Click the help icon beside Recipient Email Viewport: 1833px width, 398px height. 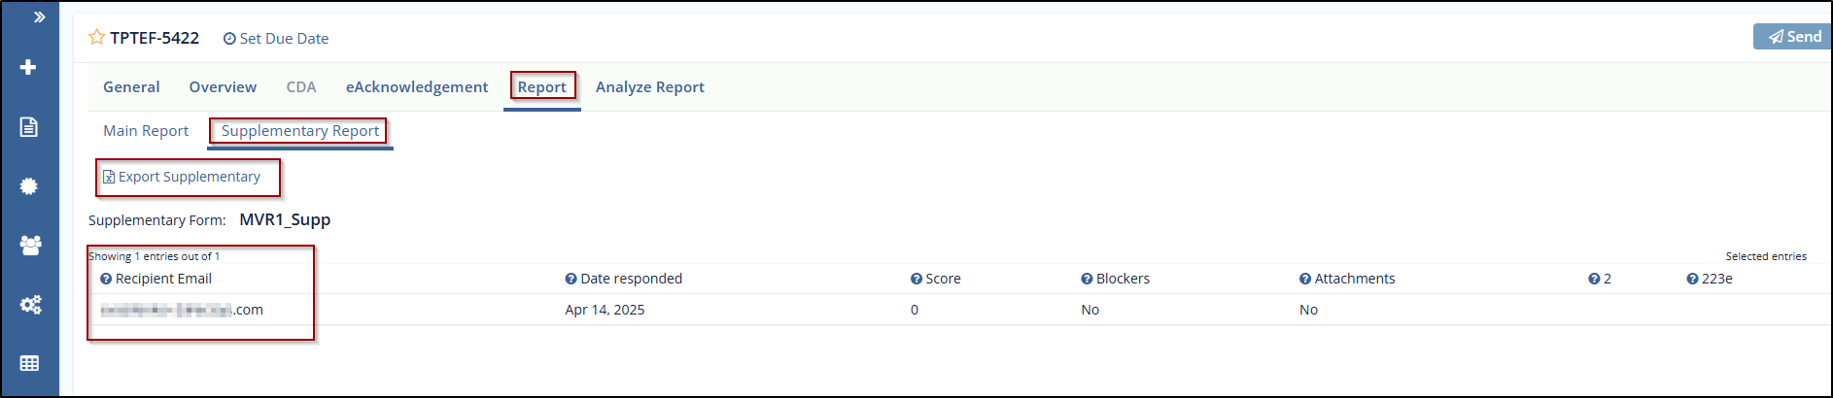coord(106,280)
